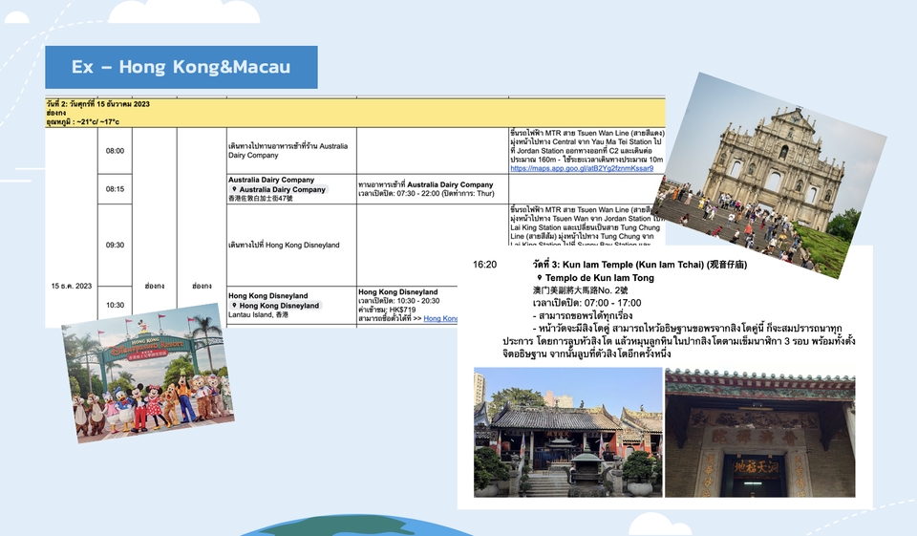Image resolution: width=917 pixels, height=536 pixels.
Task: Click the 16:20 time label
Action: (x=485, y=265)
